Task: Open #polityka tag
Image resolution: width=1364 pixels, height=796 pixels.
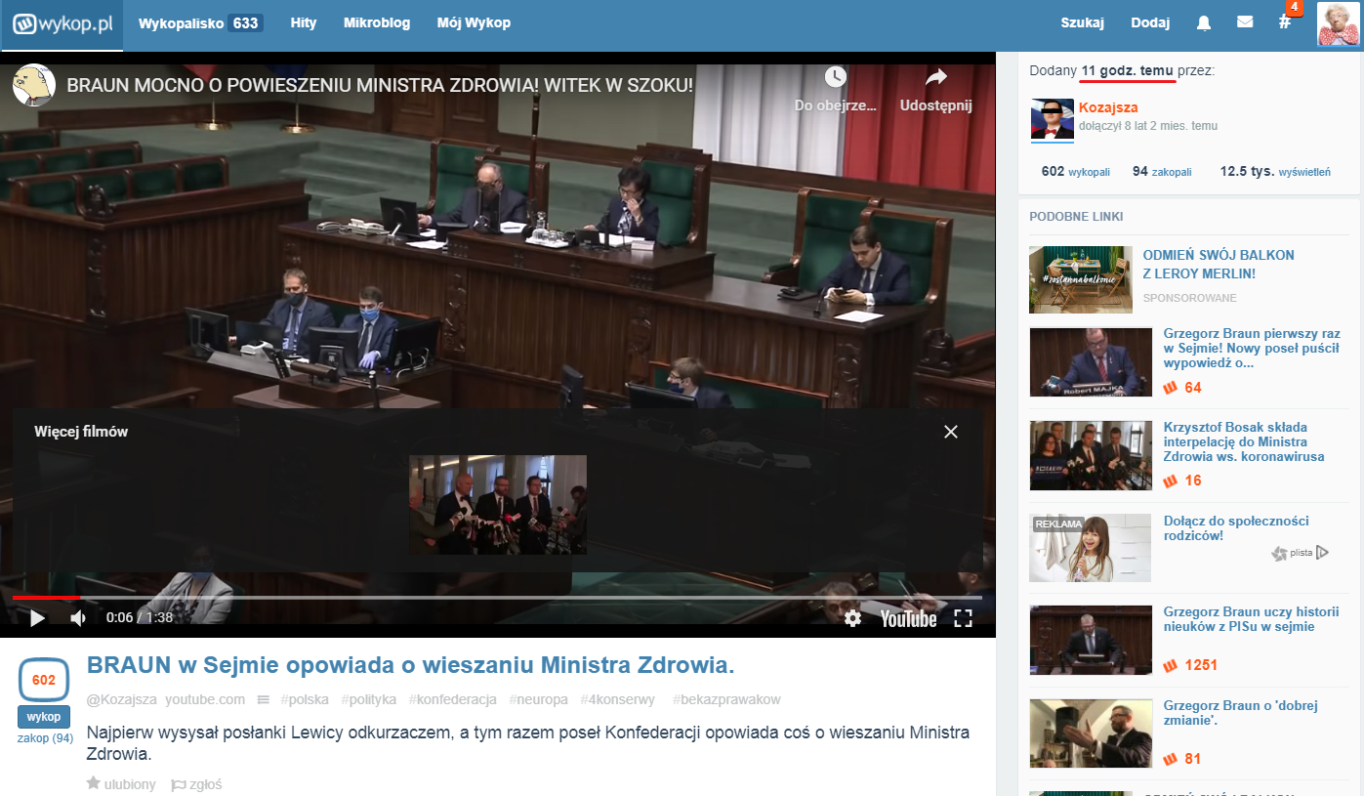Action: pyautogui.click(x=369, y=699)
